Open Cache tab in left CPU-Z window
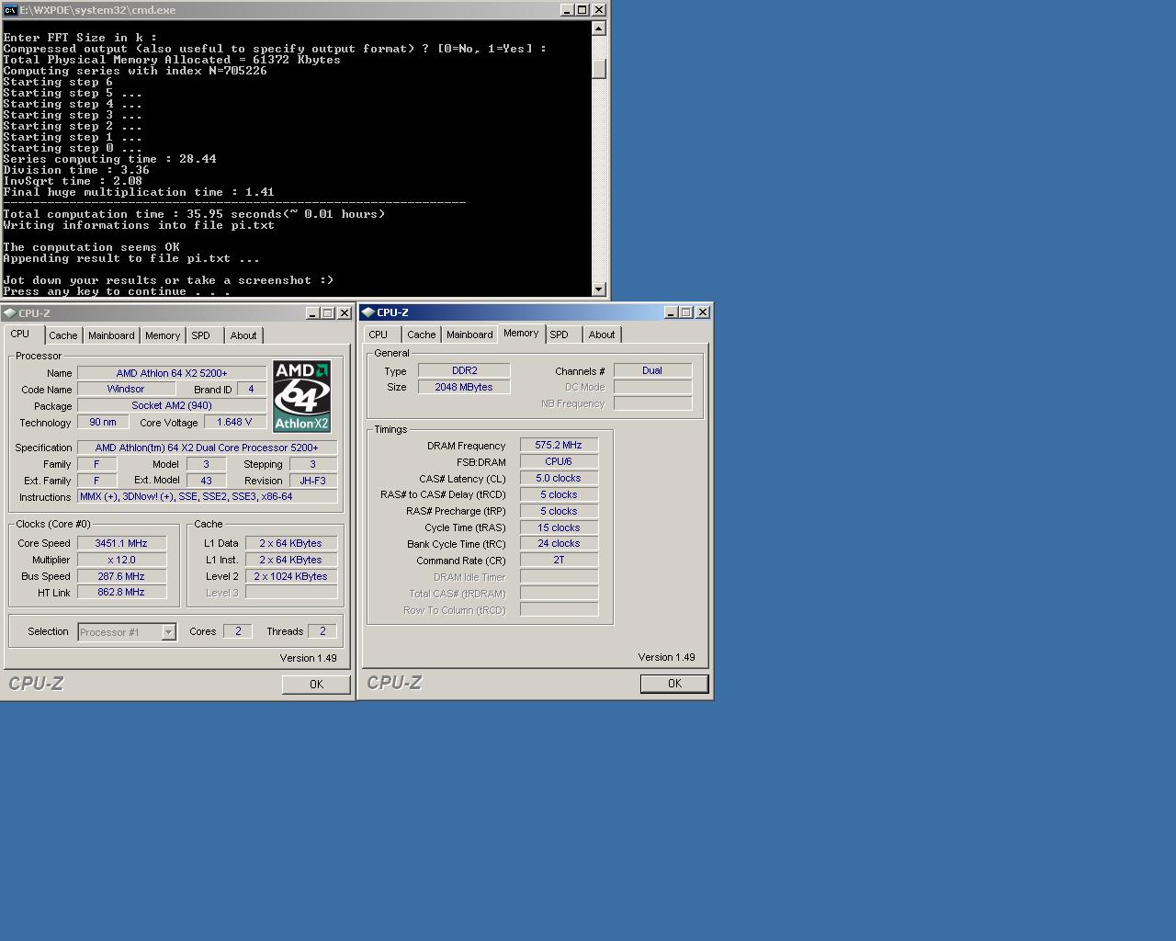The image size is (1176, 941). (63, 335)
